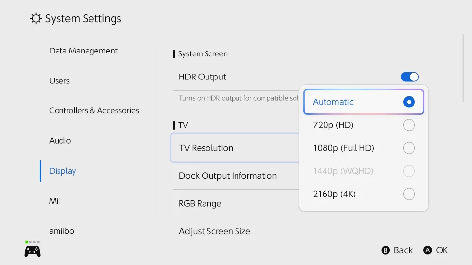The height and width of the screenshot is (265, 472).
Task: Open the RGB Range setting
Action: [200, 204]
